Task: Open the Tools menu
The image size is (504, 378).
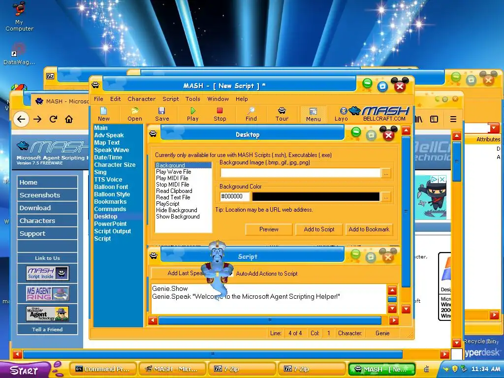Action: click(x=192, y=99)
